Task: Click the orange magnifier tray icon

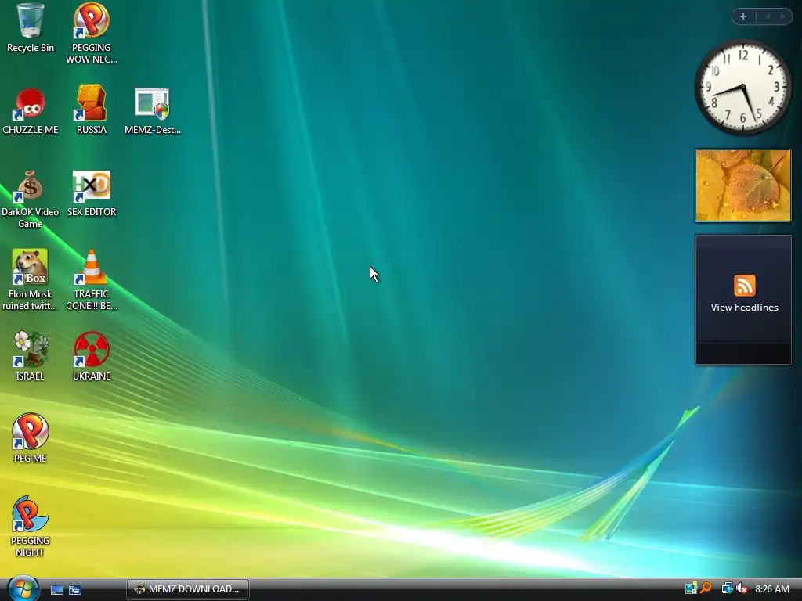Action: click(706, 588)
